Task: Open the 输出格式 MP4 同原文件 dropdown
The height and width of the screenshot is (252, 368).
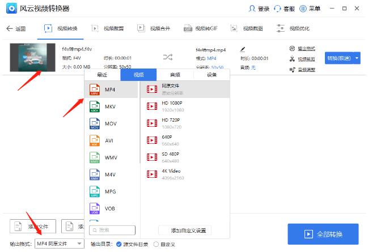Action: click(x=60, y=244)
